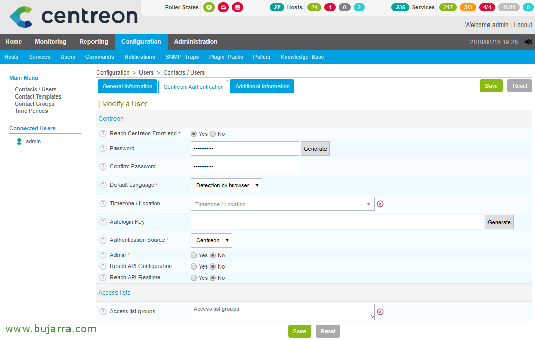Viewport: 535px width, 340px height.
Task: Open the Authentication Source dropdown
Action: [212, 240]
